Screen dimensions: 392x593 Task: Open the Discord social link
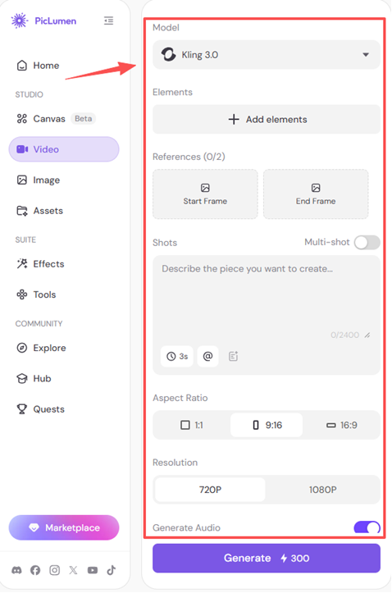(16, 570)
